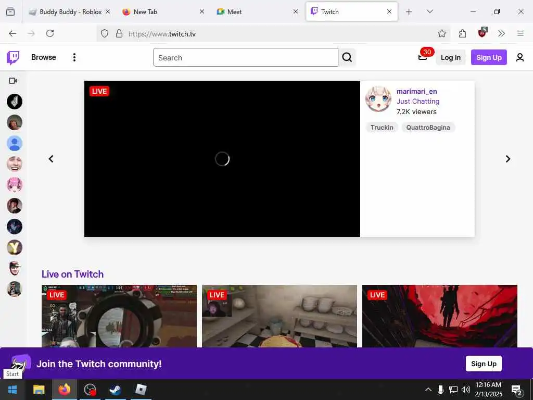Open the Extensions puzzle icon
The height and width of the screenshot is (400, 533).
pyautogui.click(x=462, y=33)
